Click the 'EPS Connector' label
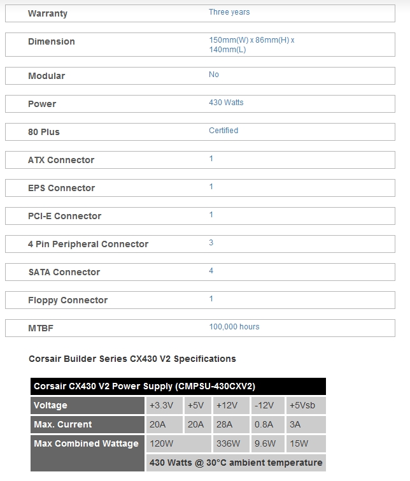The image size is (410, 481). pos(61,188)
